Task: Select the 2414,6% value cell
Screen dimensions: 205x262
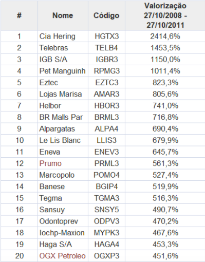Action: 165,36
